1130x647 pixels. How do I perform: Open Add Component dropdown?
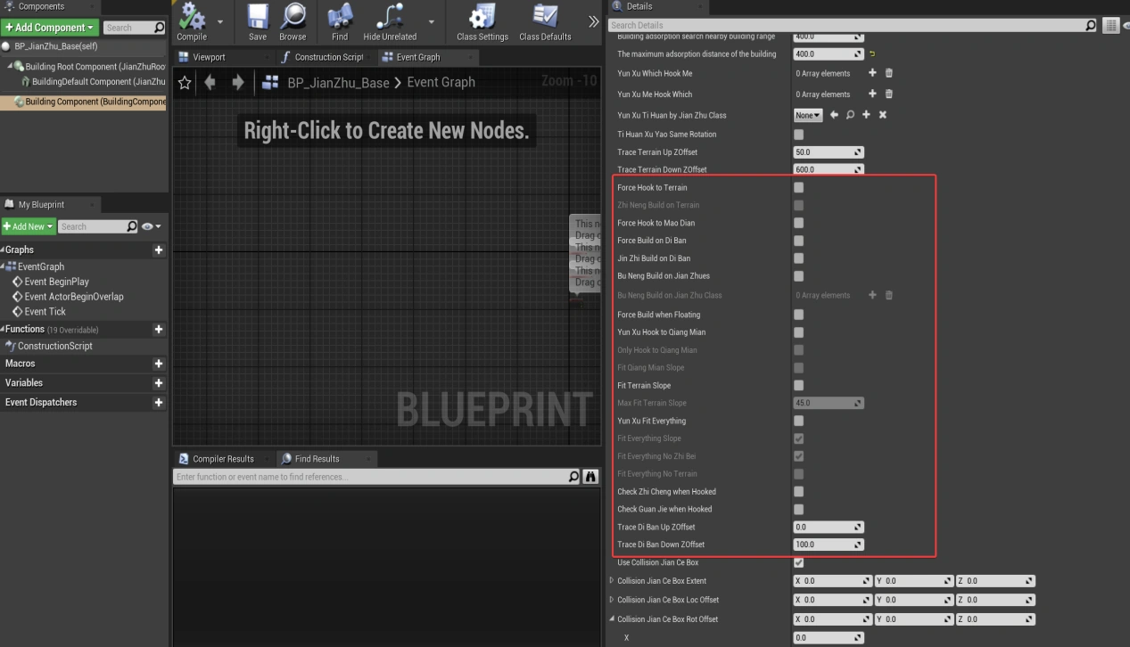[48, 28]
